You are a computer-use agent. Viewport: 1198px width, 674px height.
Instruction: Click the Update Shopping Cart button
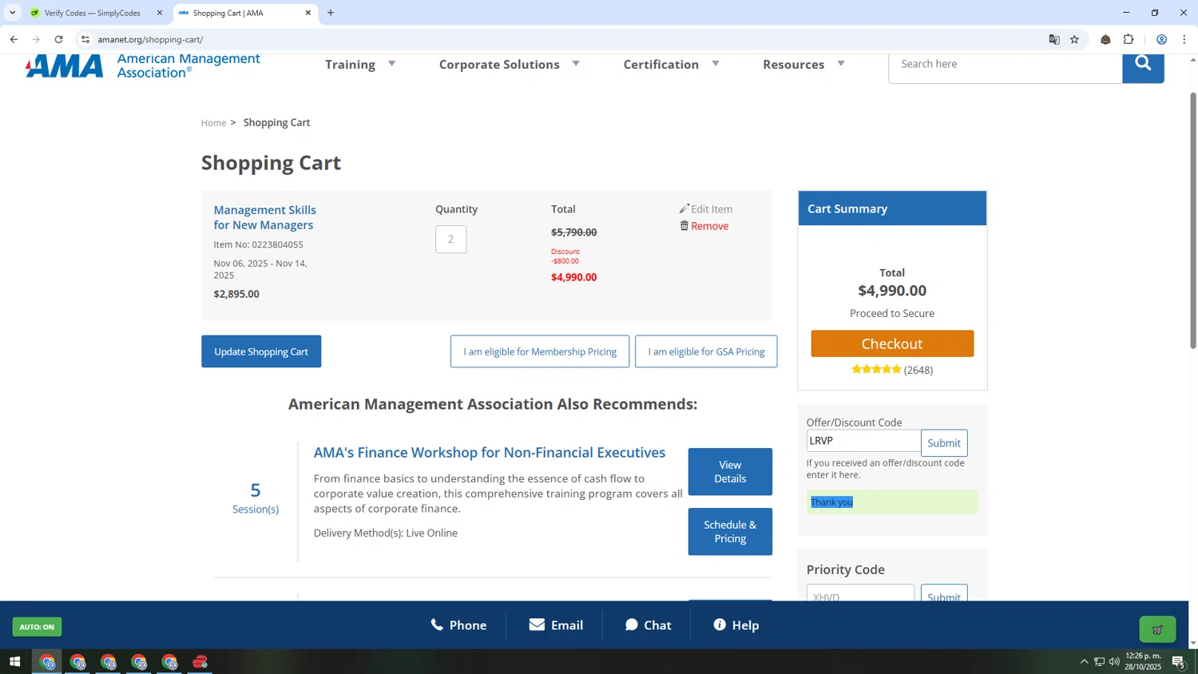point(261,351)
